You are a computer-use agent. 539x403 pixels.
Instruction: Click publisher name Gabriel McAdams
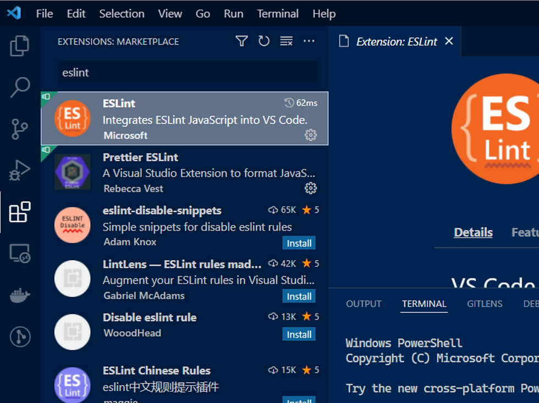click(144, 295)
